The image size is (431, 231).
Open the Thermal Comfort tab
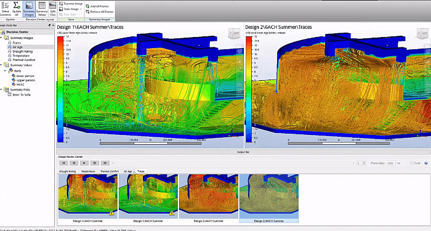pos(110,171)
